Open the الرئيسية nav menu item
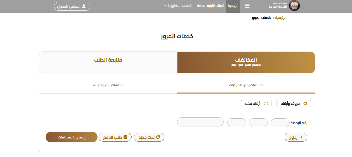This screenshot has height=157, width=352. pyautogui.click(x=233, y=5)
